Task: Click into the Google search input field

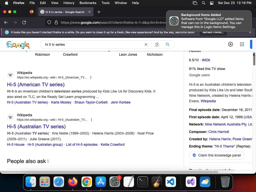Action: (93, 44)
